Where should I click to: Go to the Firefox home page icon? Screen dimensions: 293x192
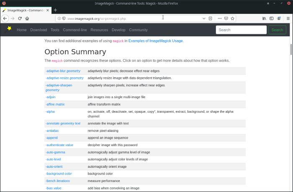click(x=27, y=18)
